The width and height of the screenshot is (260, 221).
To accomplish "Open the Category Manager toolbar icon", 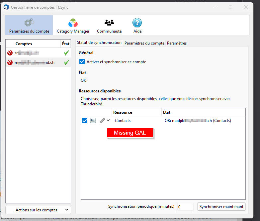I will coord(73,23).
